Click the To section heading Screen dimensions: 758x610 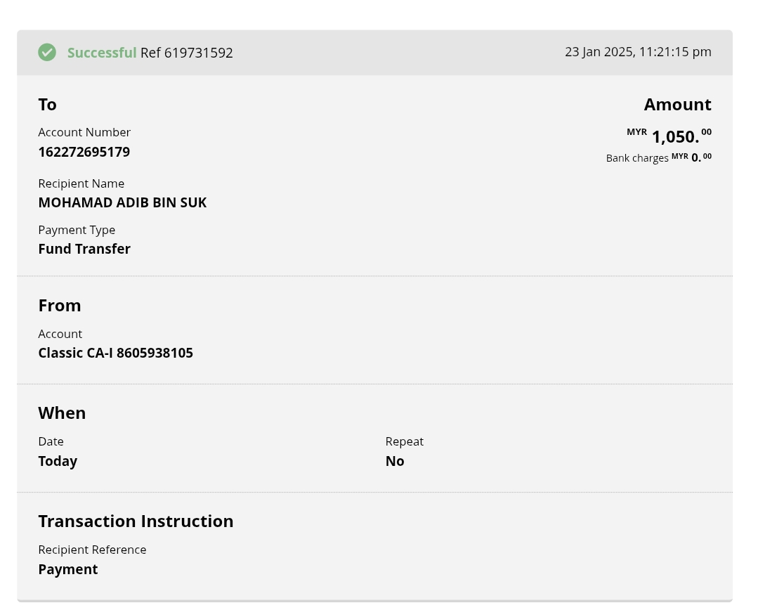click(47, 104)
